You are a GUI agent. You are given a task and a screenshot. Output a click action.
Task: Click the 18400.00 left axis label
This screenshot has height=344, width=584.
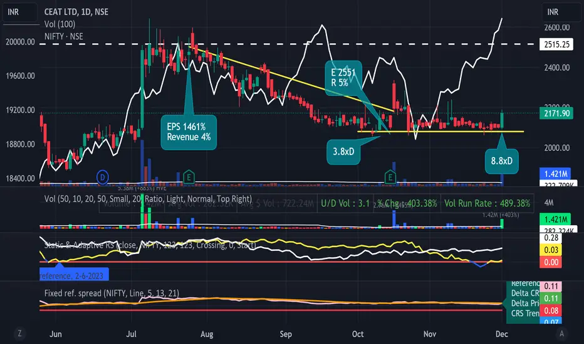pos(20,178)
